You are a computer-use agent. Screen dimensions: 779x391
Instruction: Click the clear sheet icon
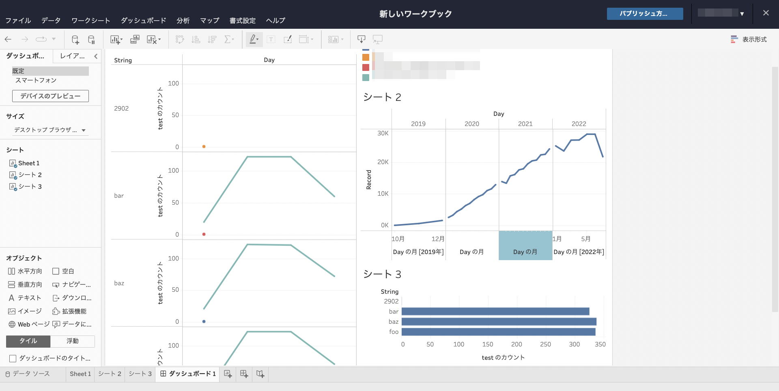153,39
